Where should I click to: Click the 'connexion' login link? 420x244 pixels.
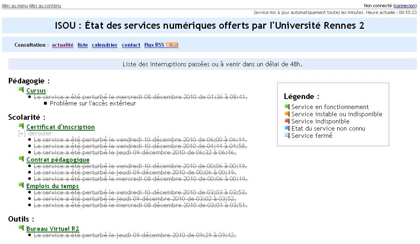coord(405,6)
